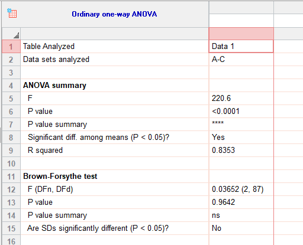Click the Brown-Forsythe test heading
Screen dimensions: 303x245
(60, 177)
